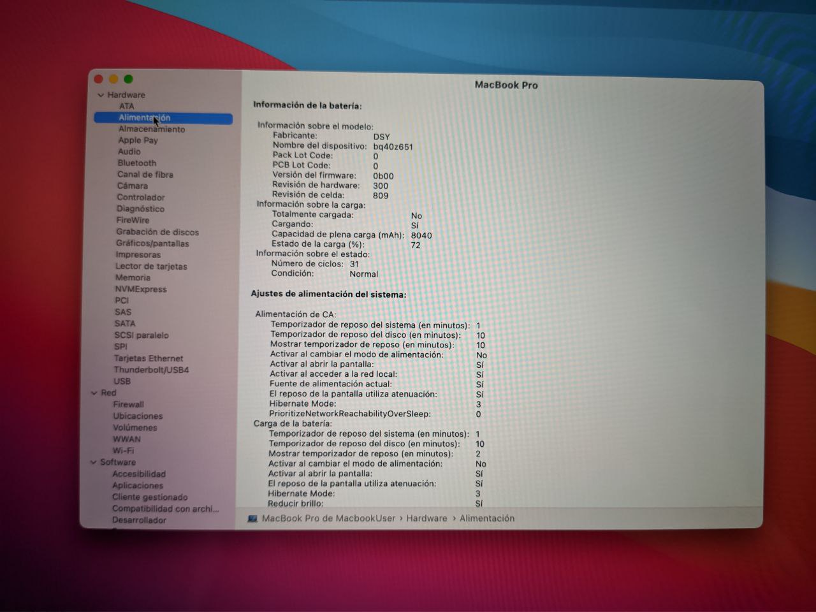This screenshot has width=816, height=612.
Task: Select Alimentación in the sidebar
Action: (163, 118)
